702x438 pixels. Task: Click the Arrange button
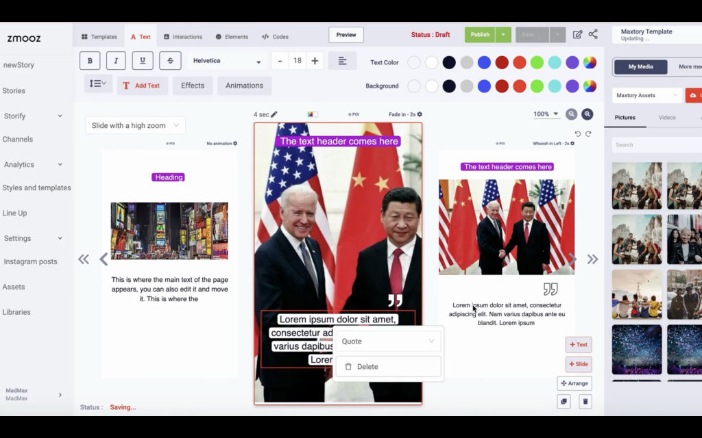tap(574, 383)
